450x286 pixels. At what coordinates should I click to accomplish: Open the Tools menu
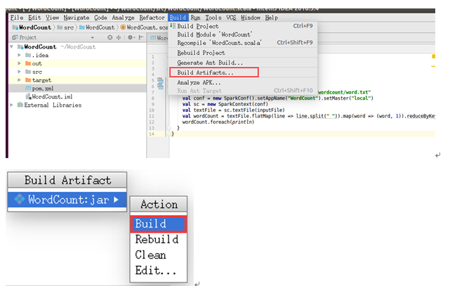tap(213, 18)
